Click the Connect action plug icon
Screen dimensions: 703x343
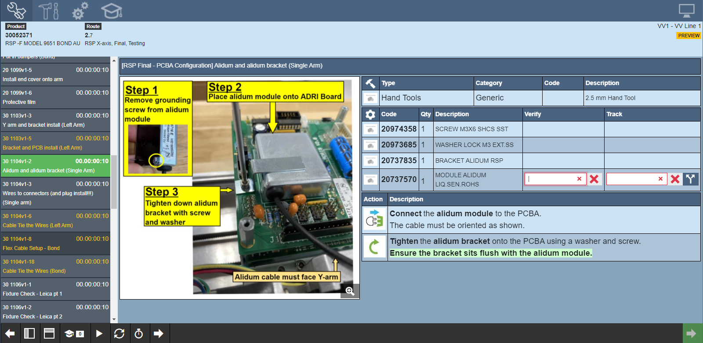coord(375,220)
